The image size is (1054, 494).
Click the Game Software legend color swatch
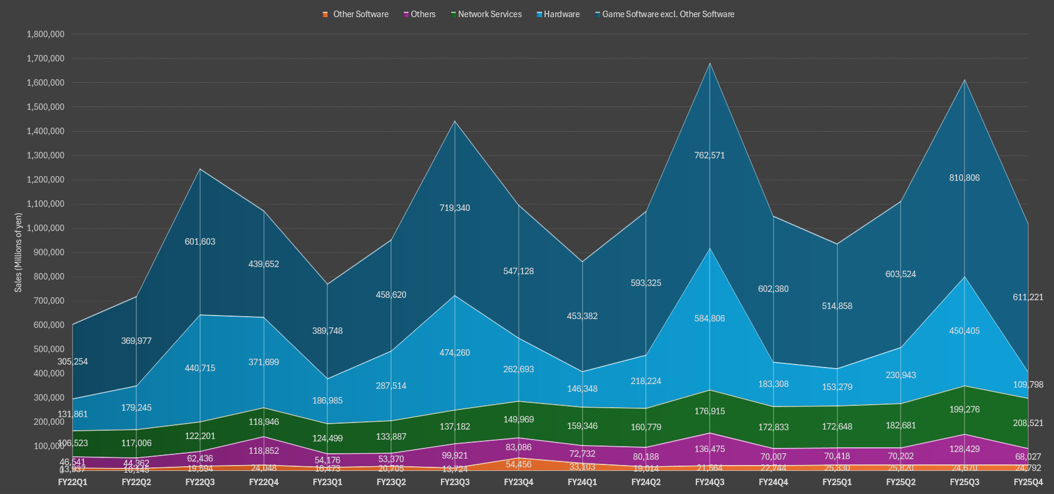(598, 14)
